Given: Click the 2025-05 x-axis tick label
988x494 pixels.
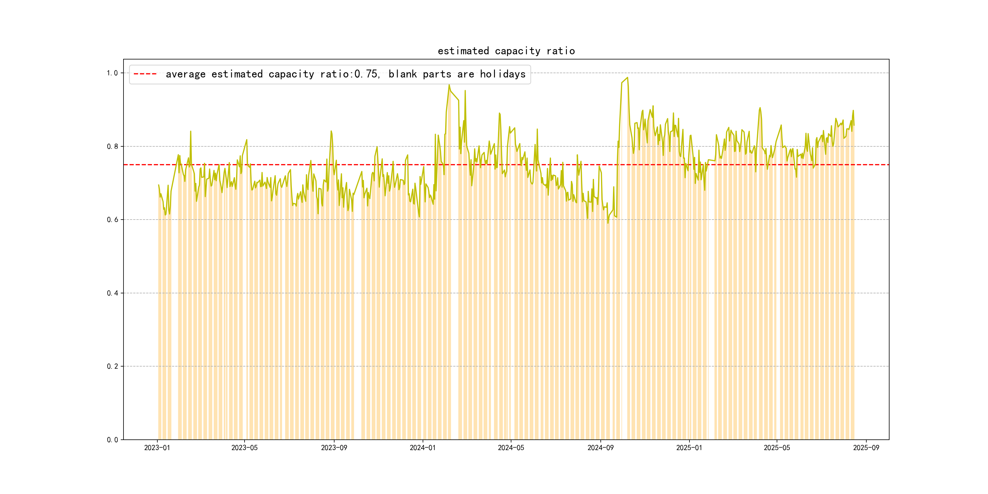Looking at the screenshot, I should 777,448.
